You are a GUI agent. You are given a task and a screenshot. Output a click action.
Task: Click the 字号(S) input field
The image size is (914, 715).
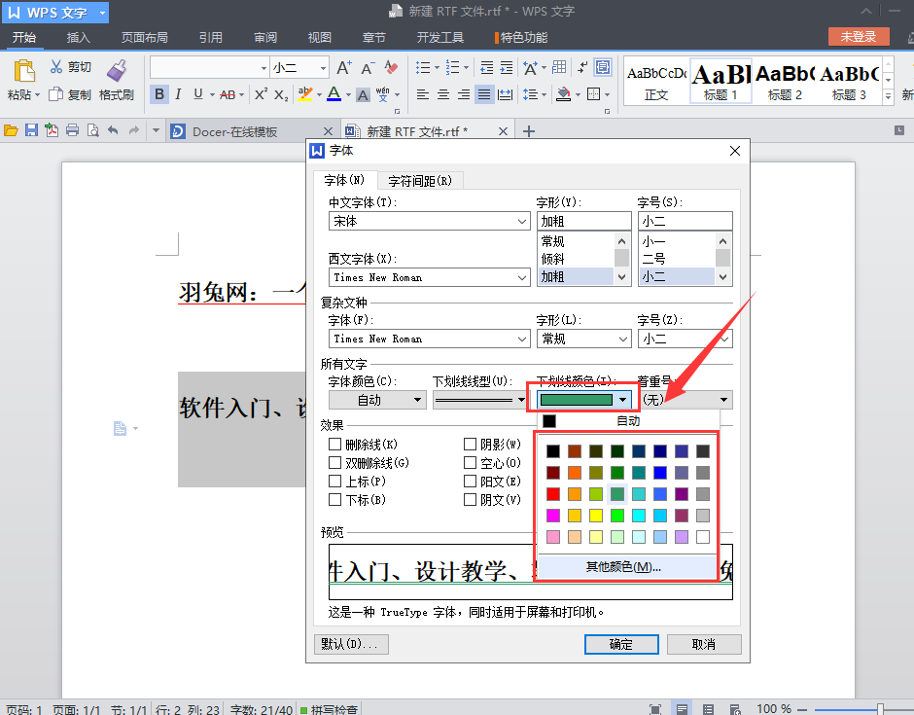click(685, 221)
